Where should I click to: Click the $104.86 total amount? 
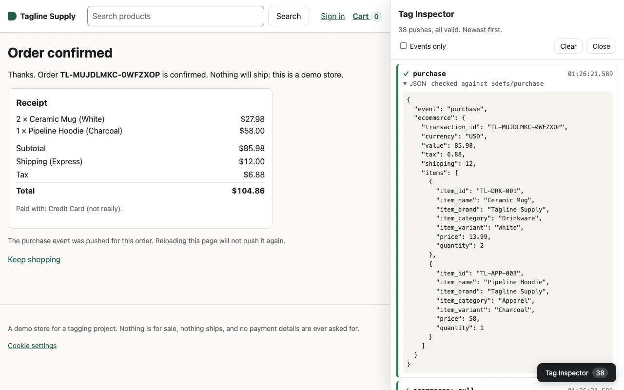[248, 191]
